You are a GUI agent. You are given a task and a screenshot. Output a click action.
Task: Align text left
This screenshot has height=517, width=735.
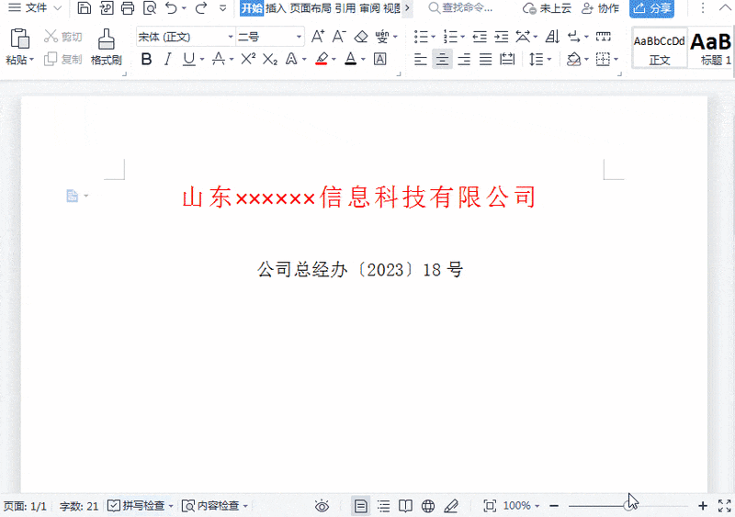pos(421,59)
